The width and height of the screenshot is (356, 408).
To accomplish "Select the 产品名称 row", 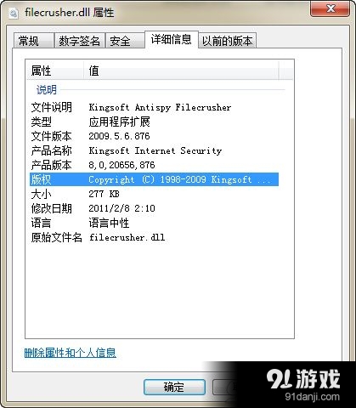I will coord(154,150).
